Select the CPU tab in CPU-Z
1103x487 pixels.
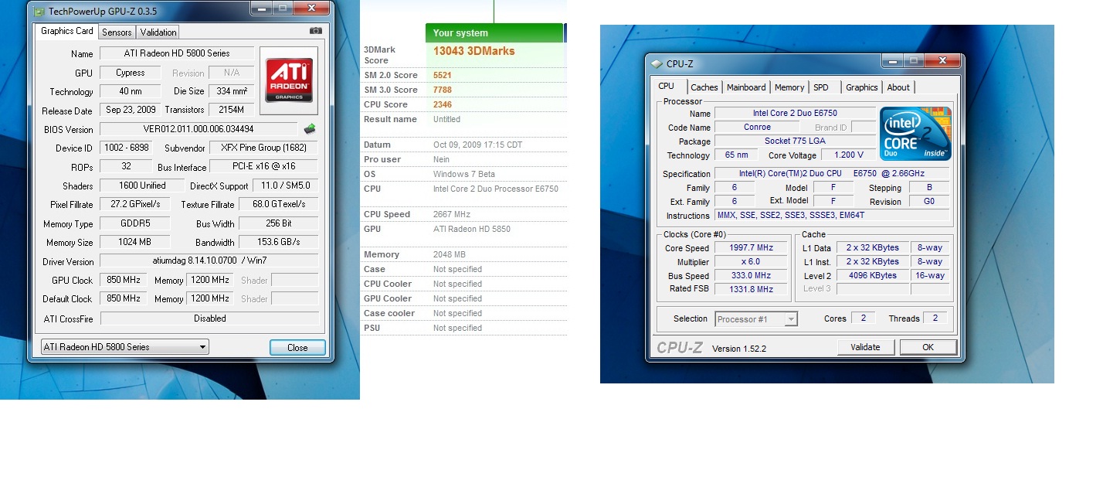(666, 87)
